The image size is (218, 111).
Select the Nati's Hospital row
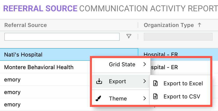(x=23, y=54)
